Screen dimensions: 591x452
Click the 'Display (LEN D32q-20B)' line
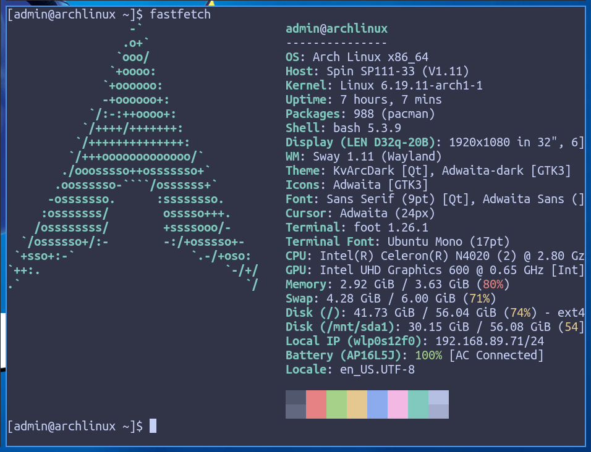point(435,142)
